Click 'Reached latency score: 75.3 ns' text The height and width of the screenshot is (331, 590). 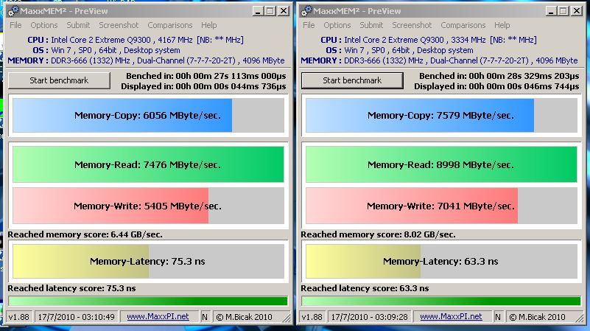[x=72, y=288]
